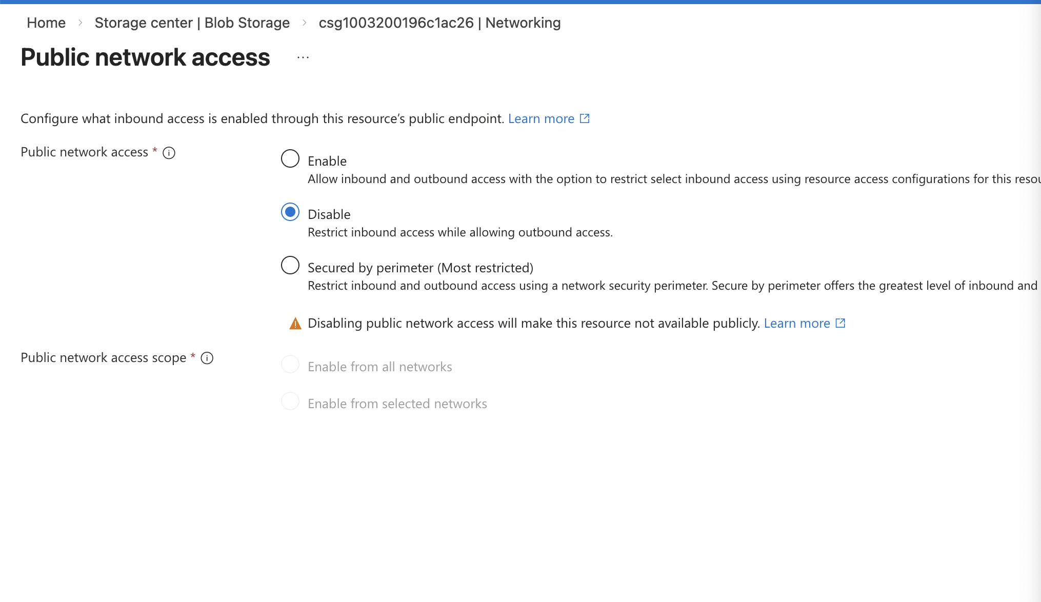Click the Public network access heading
The width and height of the screenshot is (1041, 602).
tap(145, 57)
